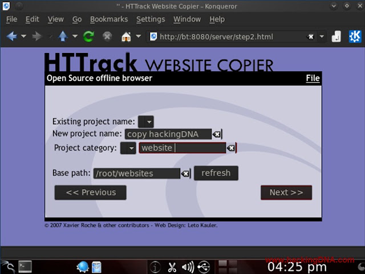Viewport: 365px width, 274px height.
Task: Click the New project name field
Action: (168, 134)
